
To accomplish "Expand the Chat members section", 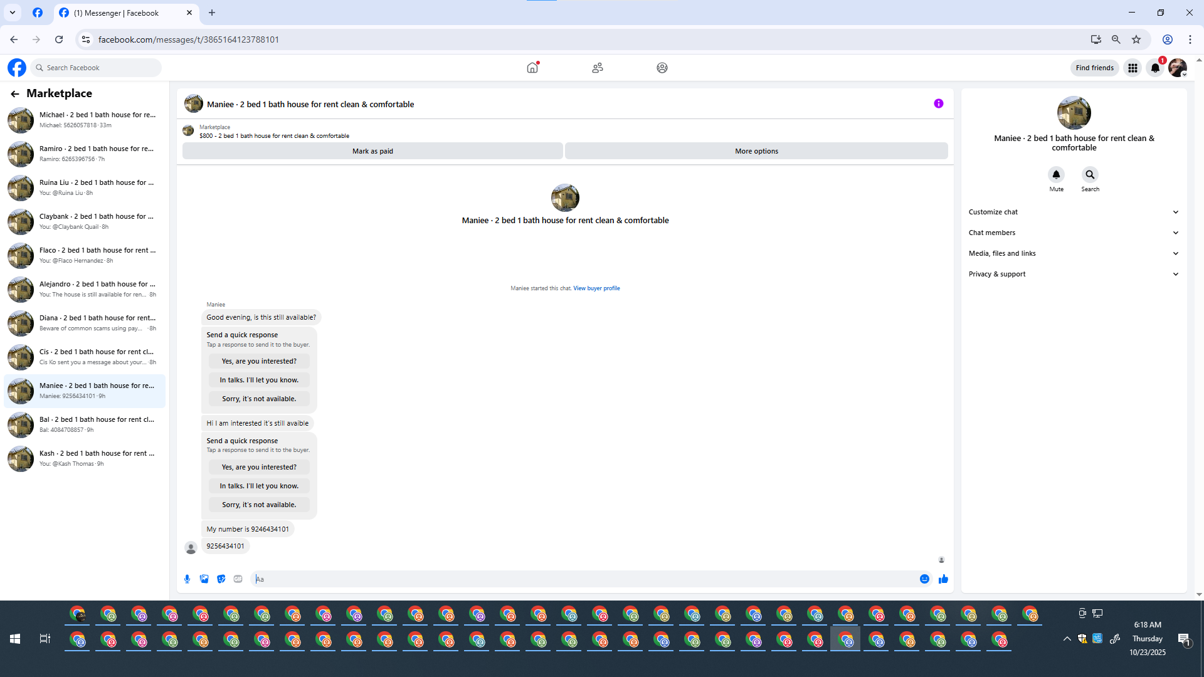I will pos(1074,233).
